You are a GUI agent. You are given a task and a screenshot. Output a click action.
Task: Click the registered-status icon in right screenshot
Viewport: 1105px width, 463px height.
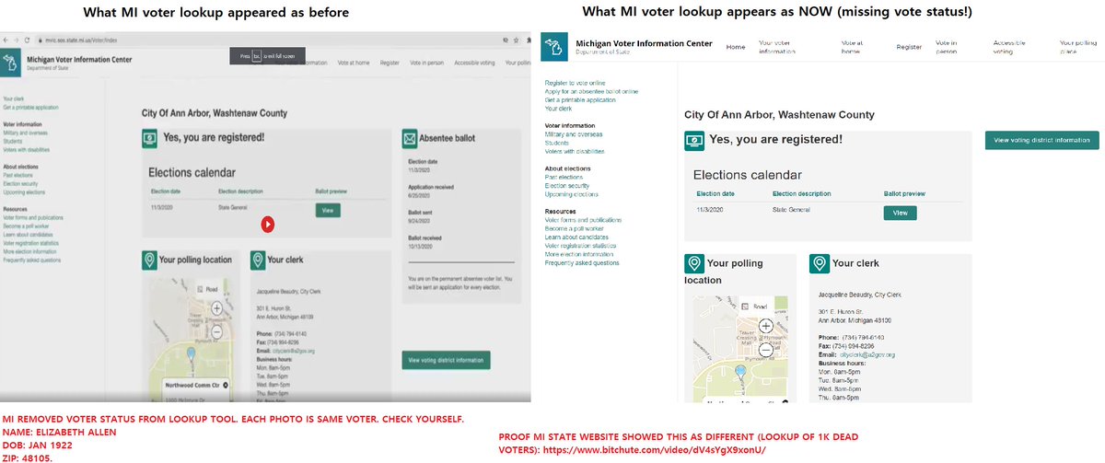coord(694,141)
